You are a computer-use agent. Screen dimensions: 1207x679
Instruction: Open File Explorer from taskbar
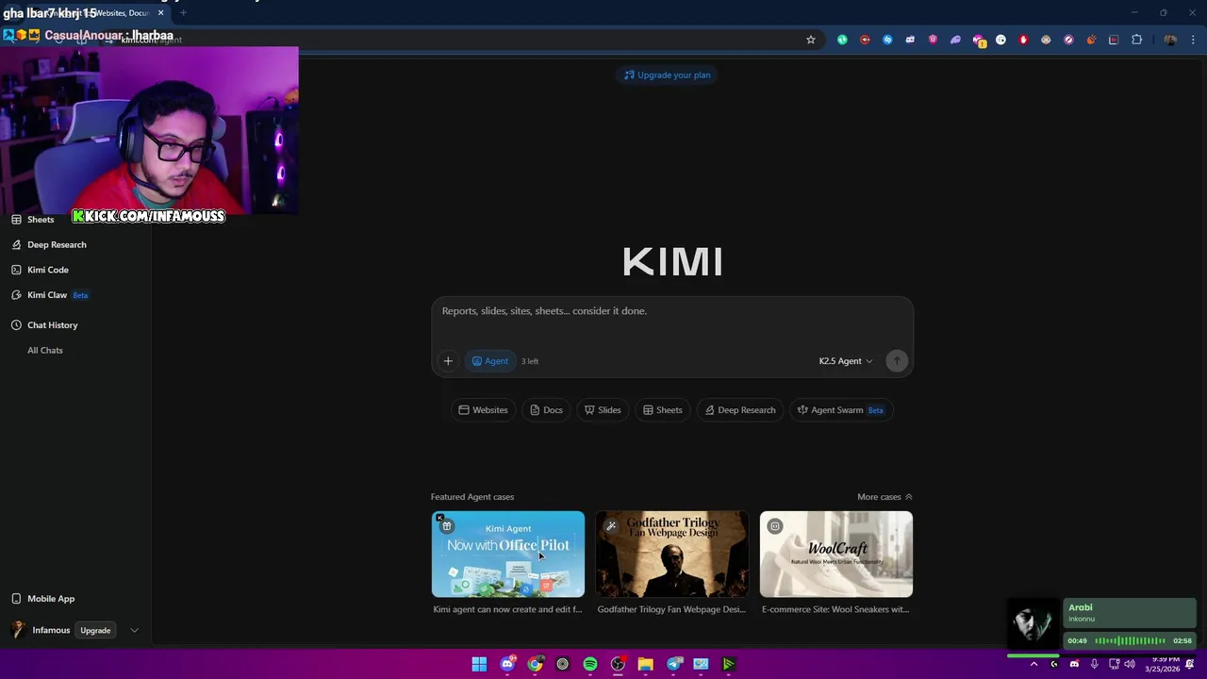(x=645, y=664)
